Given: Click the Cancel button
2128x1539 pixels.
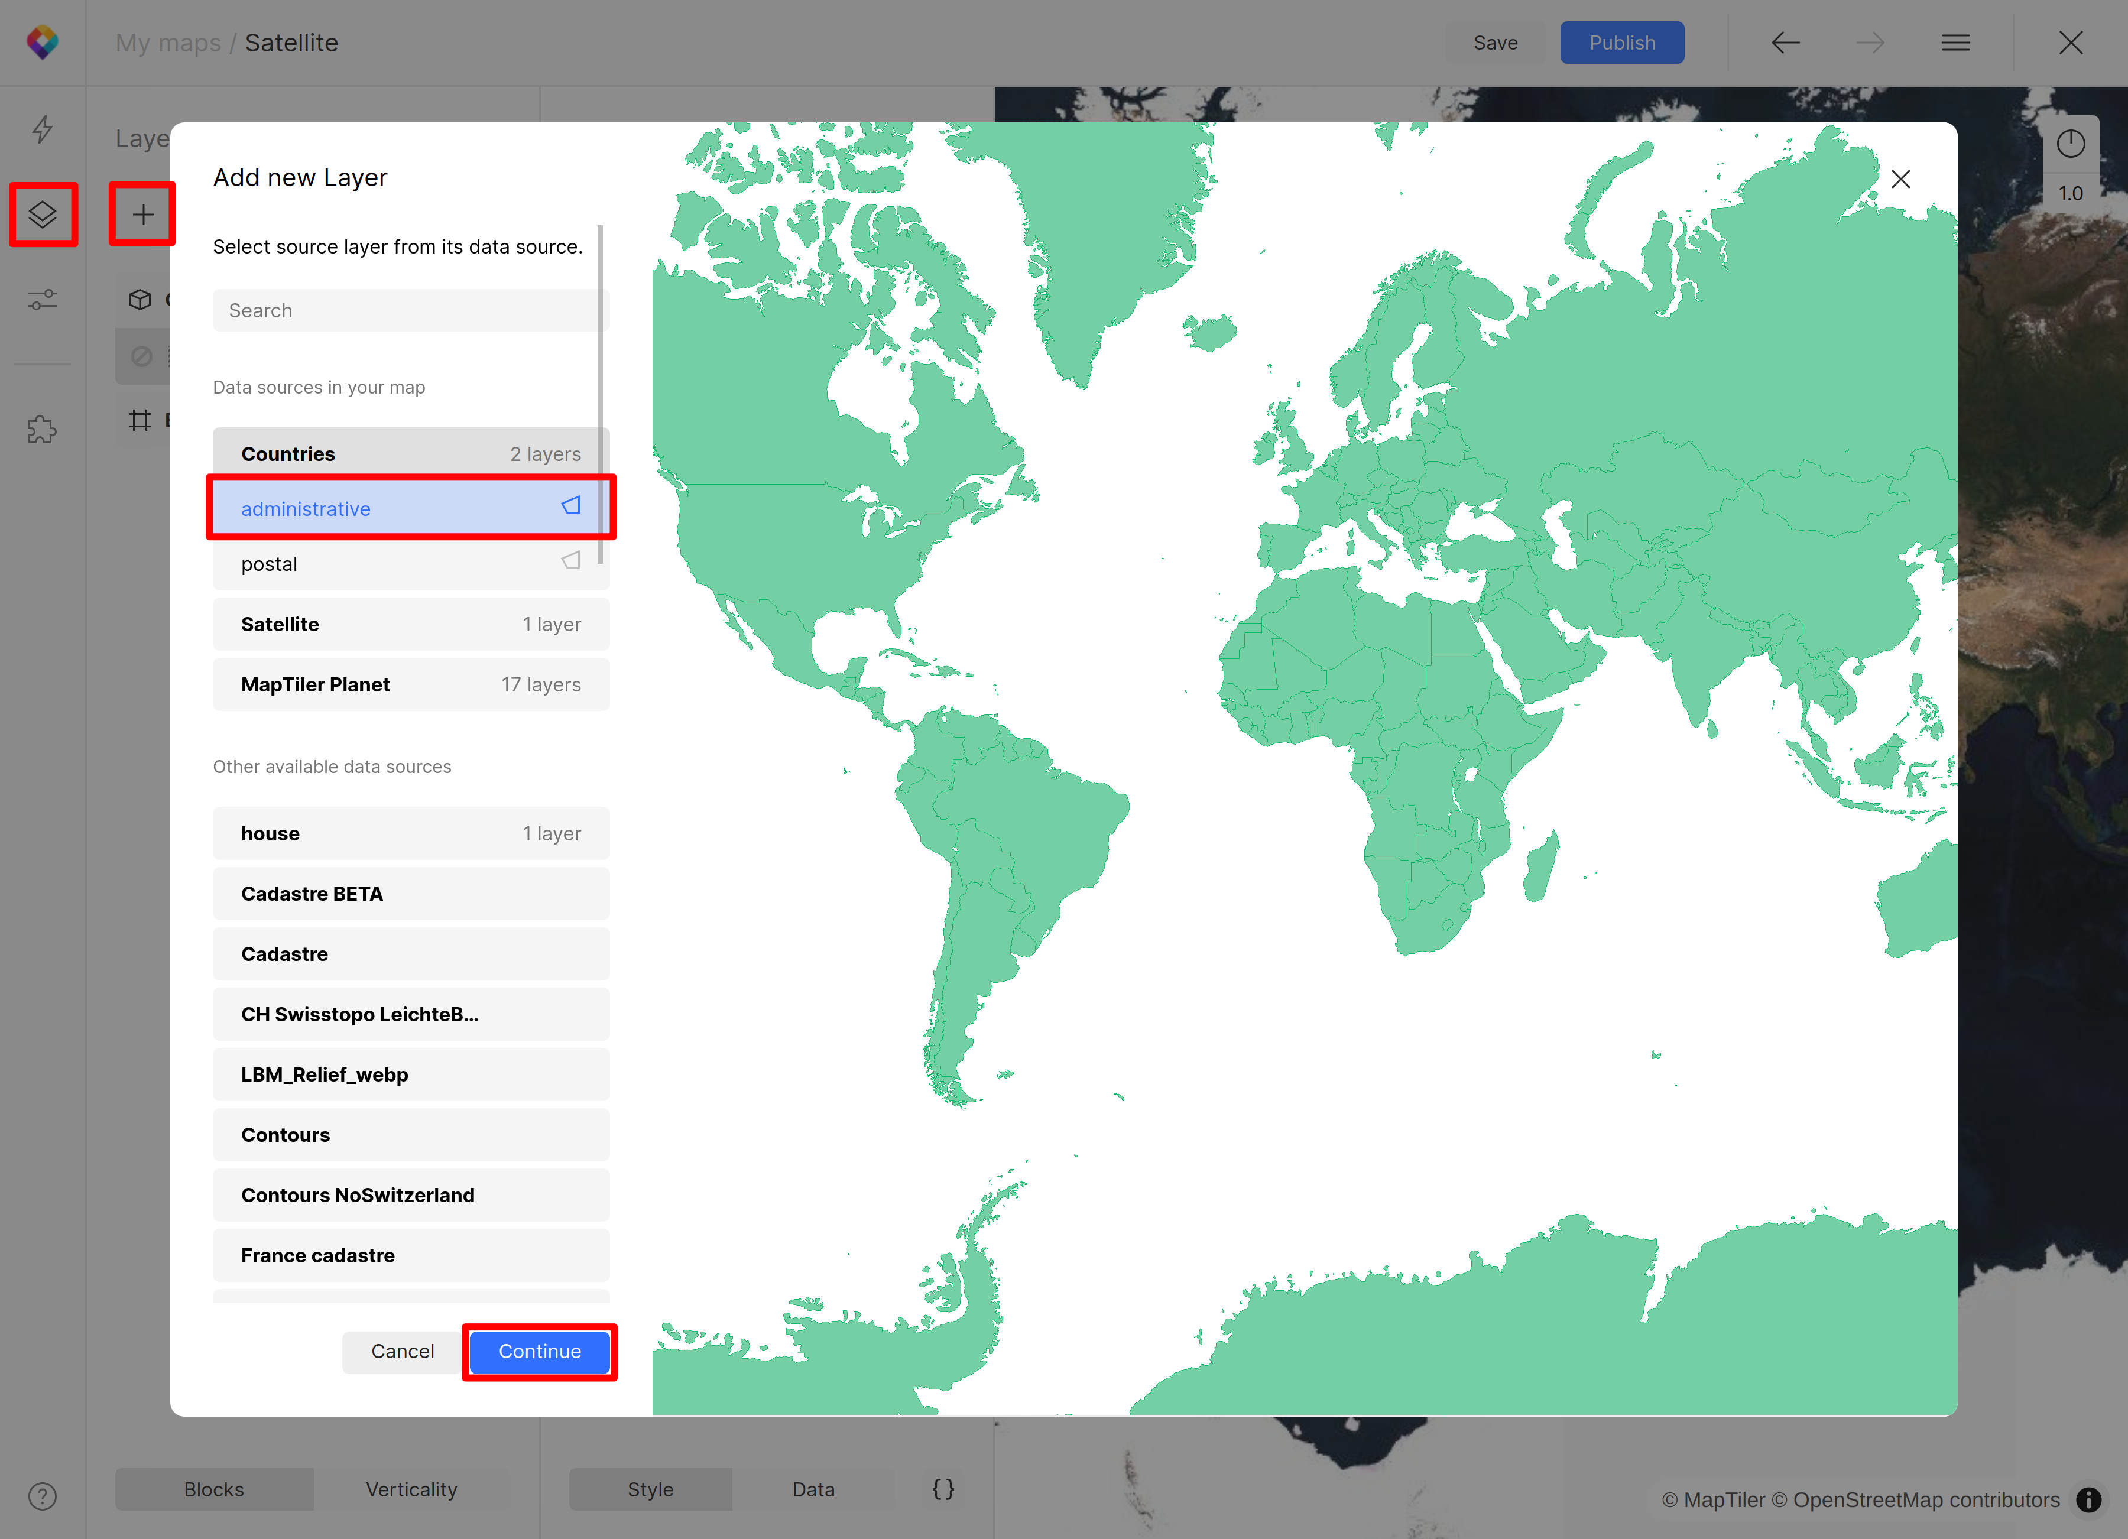Looking at the screenshot, I should tap(401, 1352).
